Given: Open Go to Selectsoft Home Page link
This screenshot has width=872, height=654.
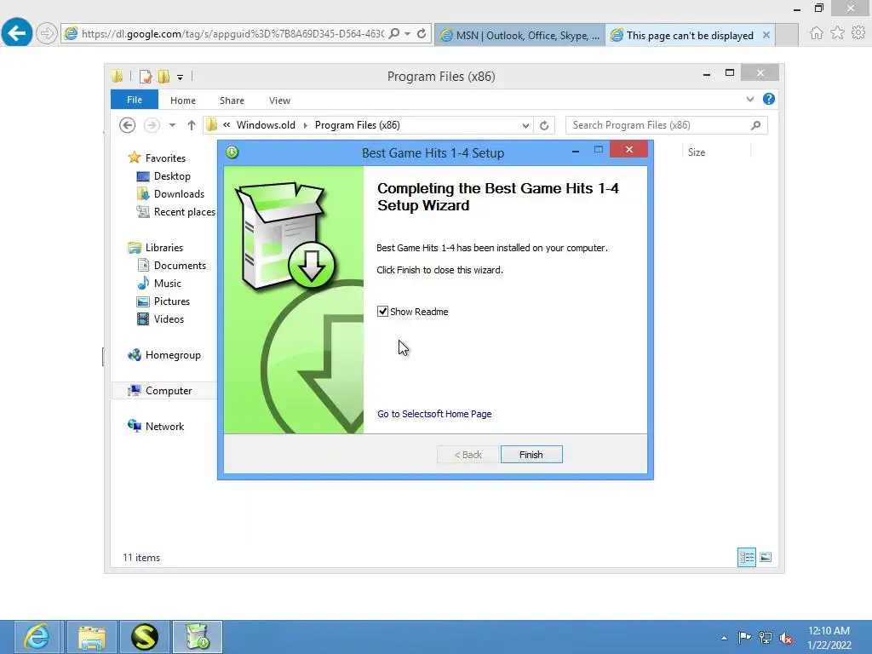Looking at the screenshot, I should 434,414.
